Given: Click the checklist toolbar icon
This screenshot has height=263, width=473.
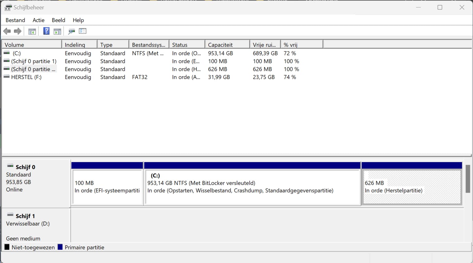Looking at the screenshot, I should point(83,31).
